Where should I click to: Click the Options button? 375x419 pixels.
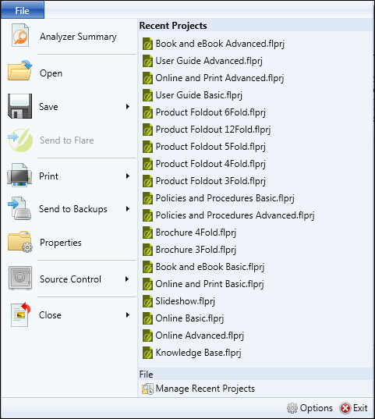(x=310, y=408)
